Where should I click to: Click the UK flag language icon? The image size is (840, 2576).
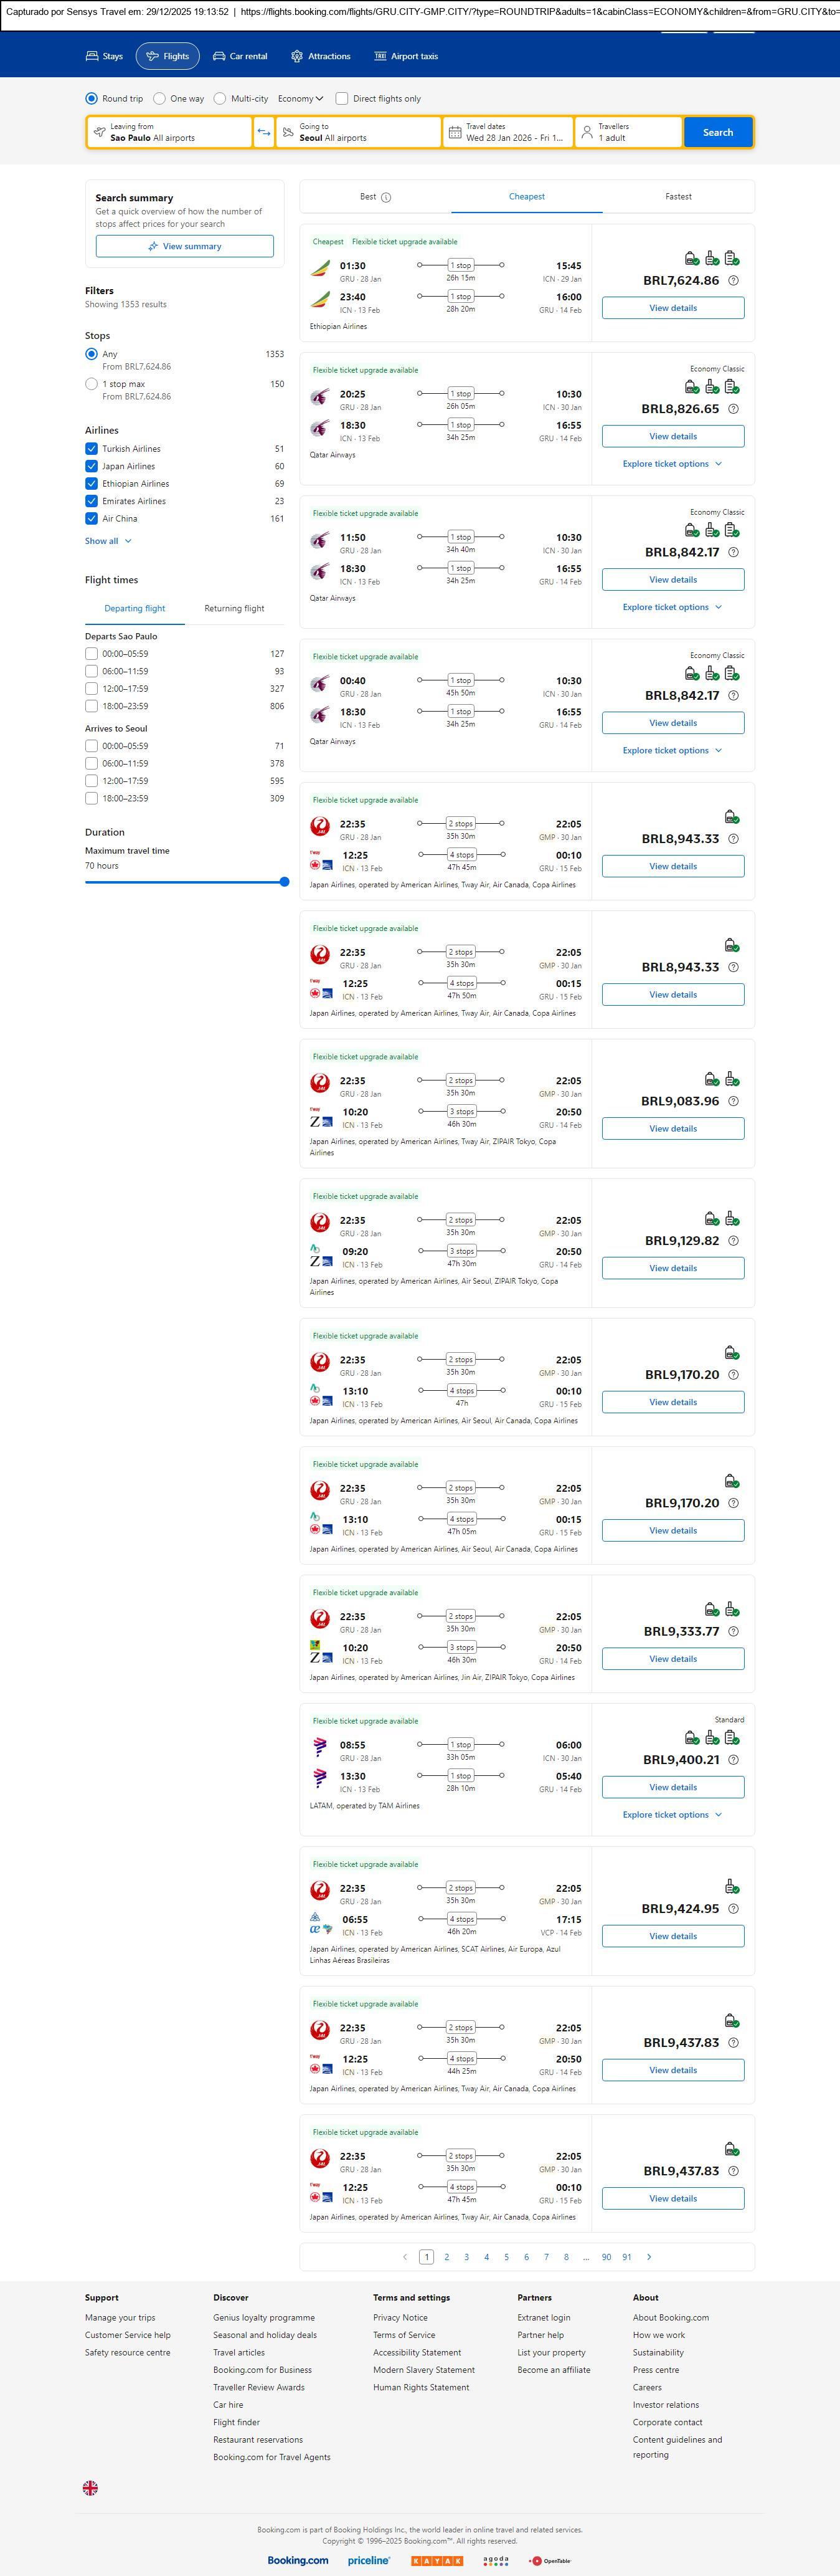(x=90, y=2487)
